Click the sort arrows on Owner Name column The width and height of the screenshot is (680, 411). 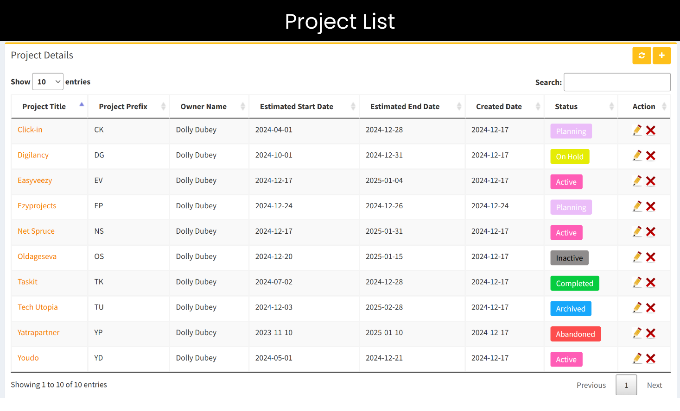(242, 106)
